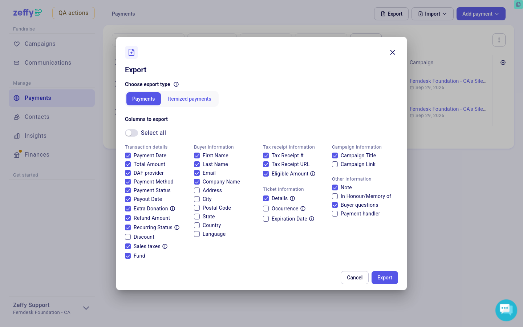Image resolution: width=523 pixels, height=327 pixels.
Task: Toggle the Select all switch
Action: tap(131, 133)
